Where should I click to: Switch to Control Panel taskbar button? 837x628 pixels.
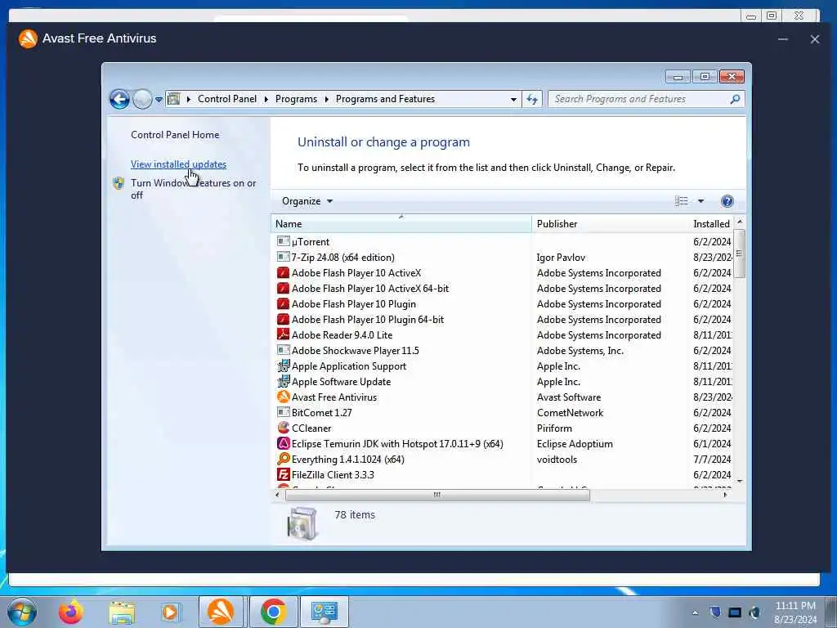coord(324,612)
